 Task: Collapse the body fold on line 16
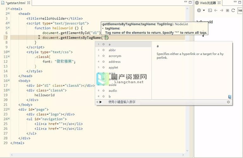[9, 80]
